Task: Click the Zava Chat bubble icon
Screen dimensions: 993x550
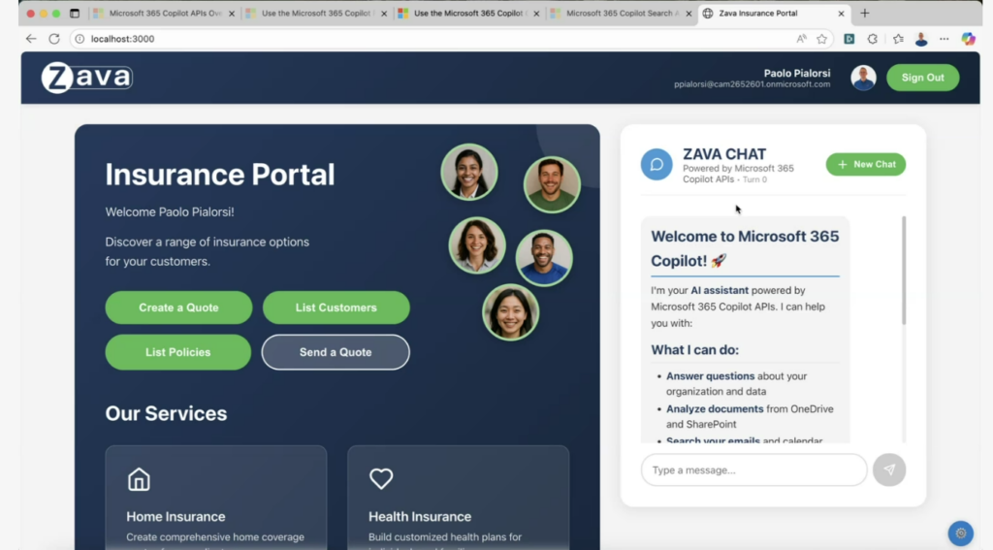Action: [x=657, y=165]
